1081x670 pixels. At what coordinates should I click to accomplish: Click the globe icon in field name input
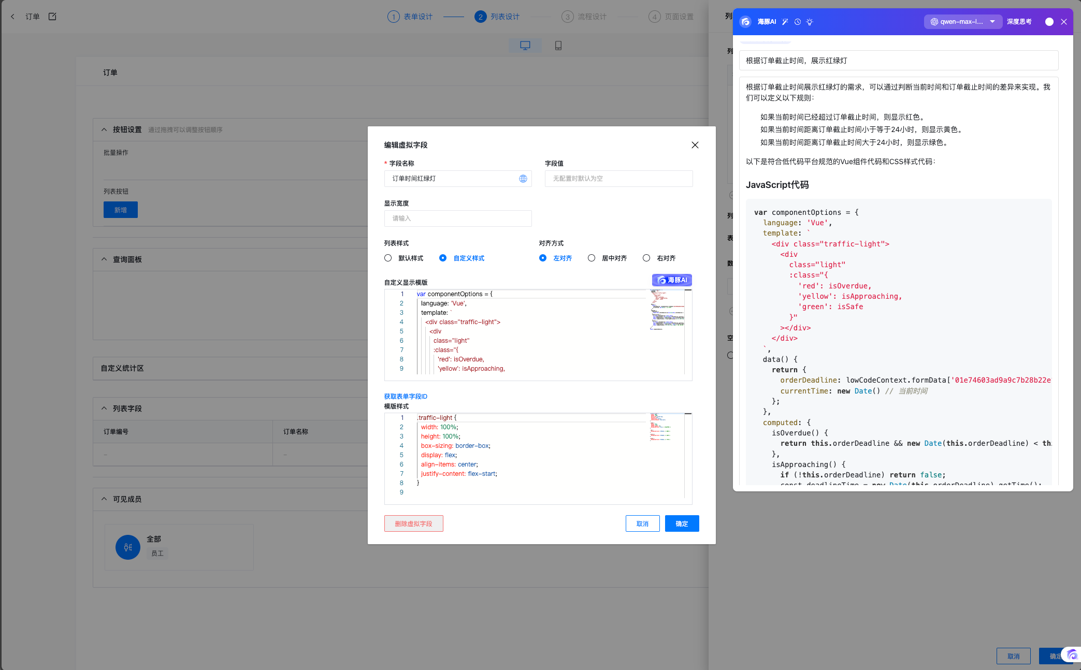pos(523,179)
